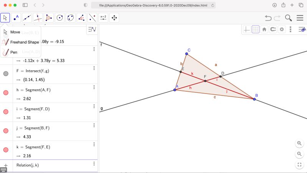This screenshot has height=173, width=307.
Task: Toggle axes display in graphics view
Action: click(x=246, y=29)
